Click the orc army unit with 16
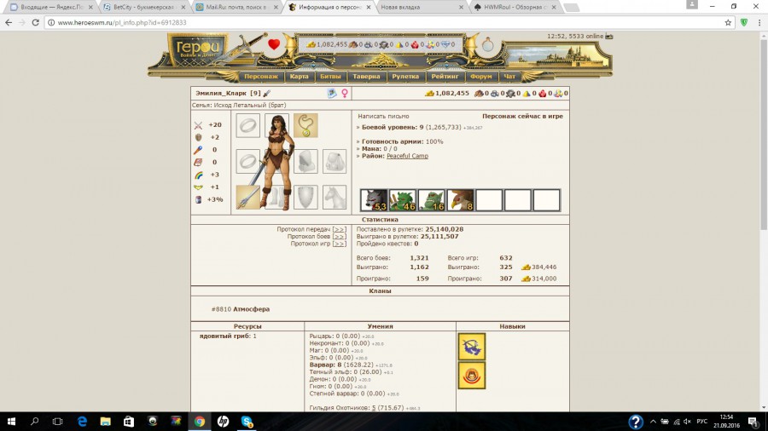Image resolution: width=768 pixels, height=431 pixels. (432, 200)
